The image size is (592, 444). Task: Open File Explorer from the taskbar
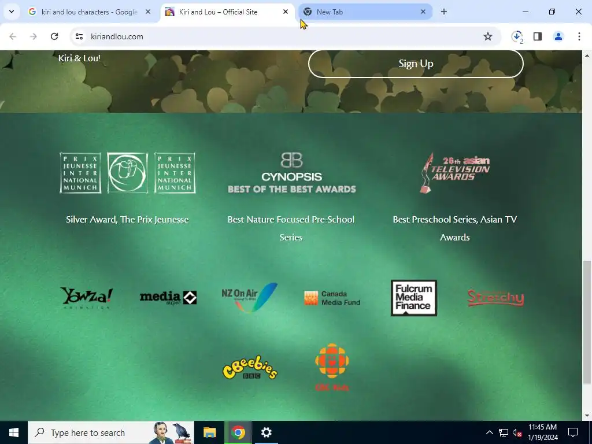pos(209,432)
